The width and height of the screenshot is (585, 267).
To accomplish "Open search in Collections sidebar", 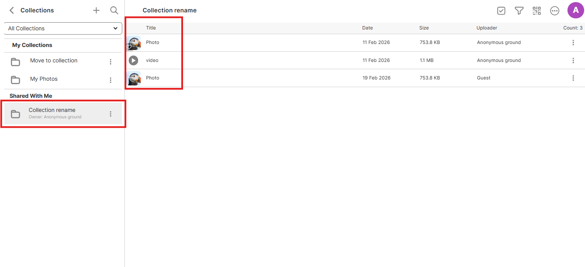I will (x=114, y=10).
